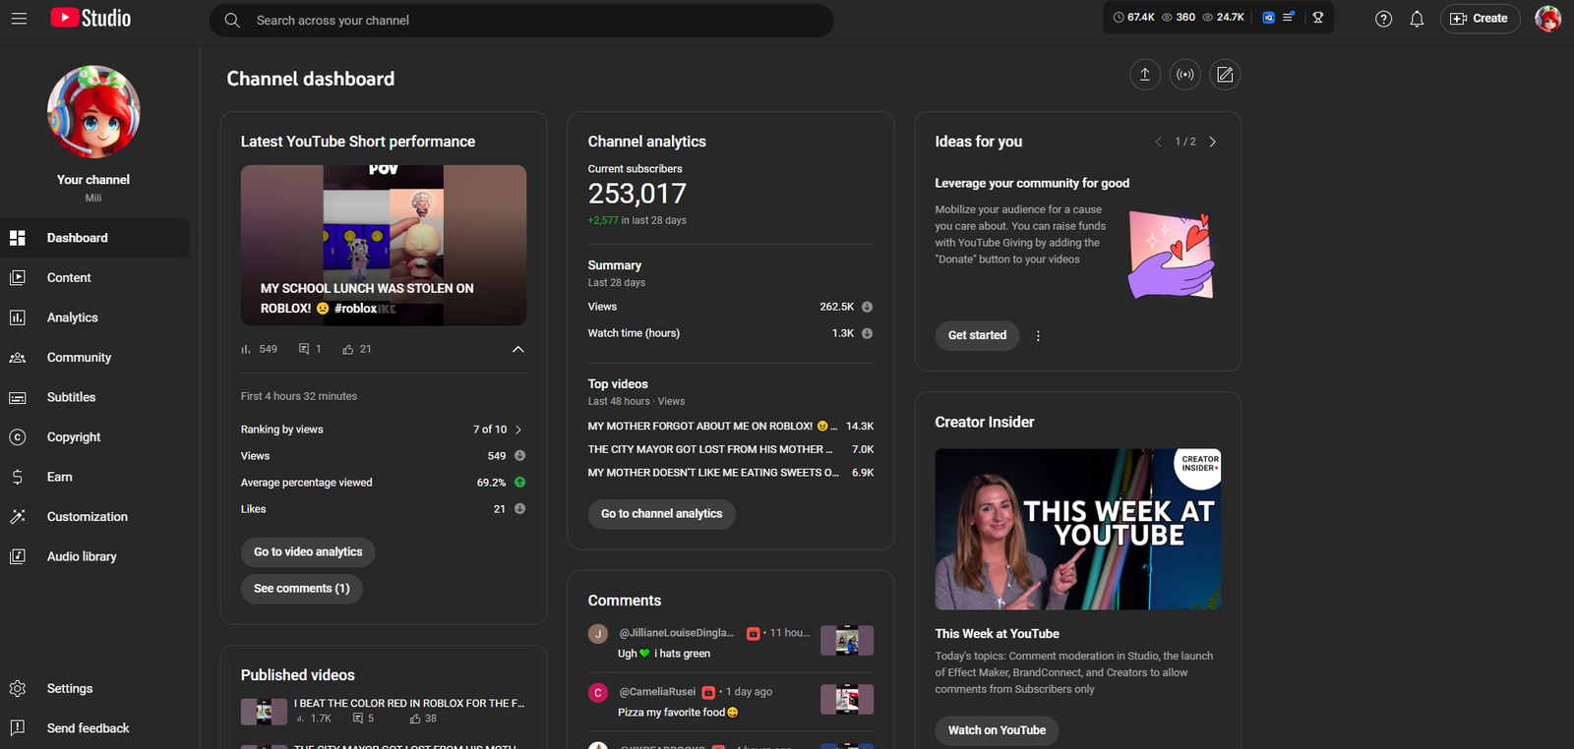Open the Copyright section
The image size is (1574, 749).
coord(94,437)
